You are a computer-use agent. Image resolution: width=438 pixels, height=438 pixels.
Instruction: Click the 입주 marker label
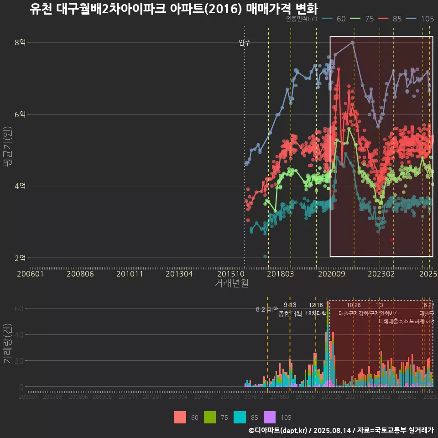click(x=245, y=42)
